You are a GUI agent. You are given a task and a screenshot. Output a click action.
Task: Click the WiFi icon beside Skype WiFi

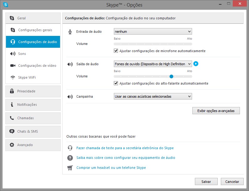[x=13, y=77]
